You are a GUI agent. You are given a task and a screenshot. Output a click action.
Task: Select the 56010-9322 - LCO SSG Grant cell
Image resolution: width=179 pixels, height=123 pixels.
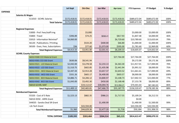click(46, 68)
